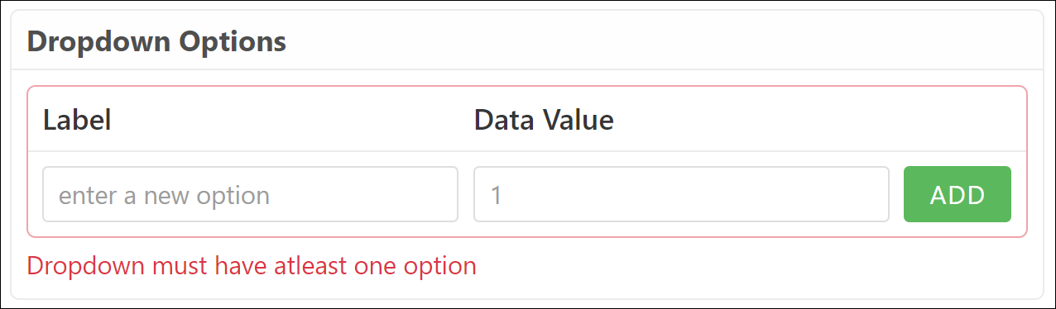Image resolution: width=1056 pixels, height=309 pixels.
Task: Click the 'Label' column header
Action: [77, 121]
